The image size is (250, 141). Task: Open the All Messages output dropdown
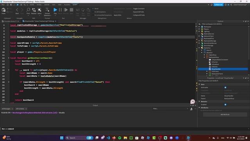point(7,109)
